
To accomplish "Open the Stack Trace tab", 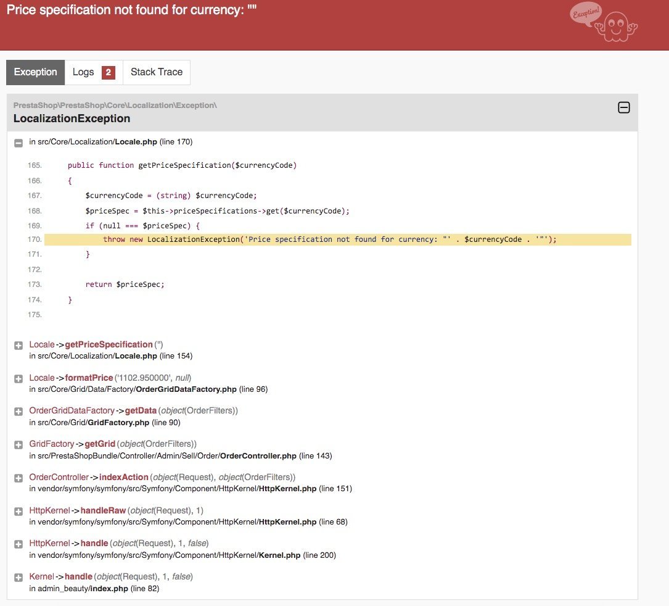I will coord(156,72).
